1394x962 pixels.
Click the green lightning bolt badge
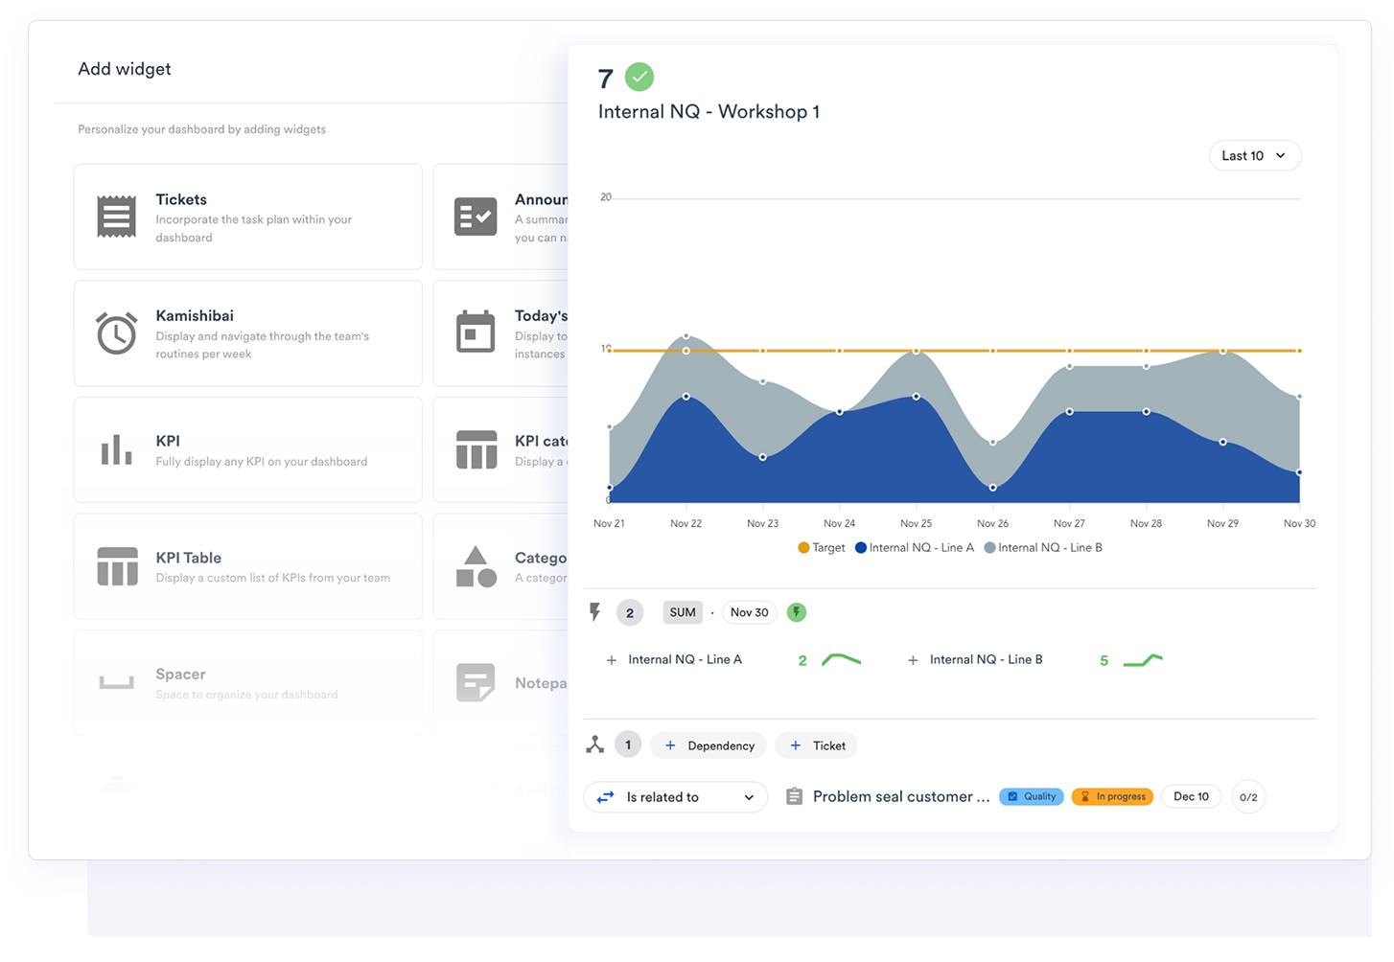tap(797, 612)
